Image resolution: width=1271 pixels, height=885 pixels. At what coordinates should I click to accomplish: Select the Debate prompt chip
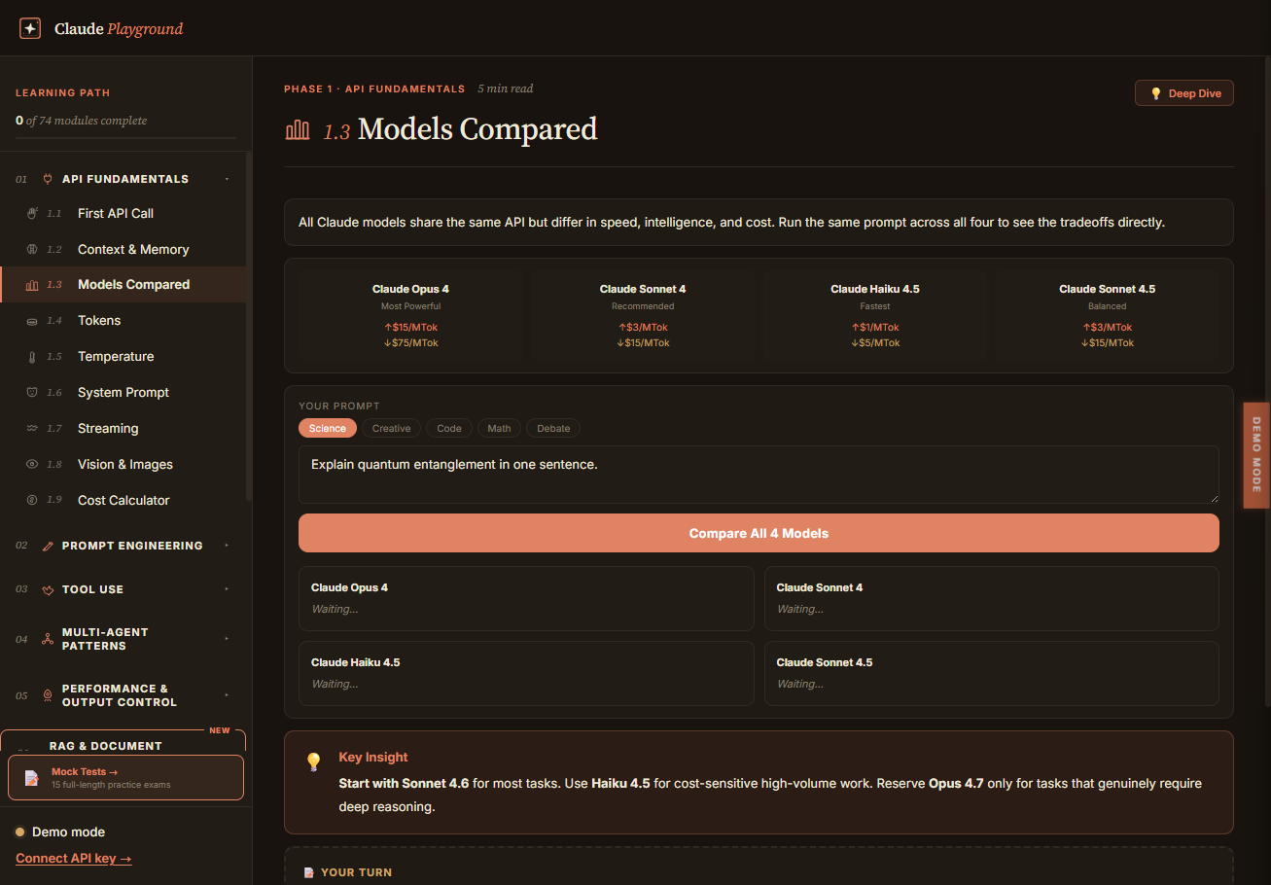[553, 428]
